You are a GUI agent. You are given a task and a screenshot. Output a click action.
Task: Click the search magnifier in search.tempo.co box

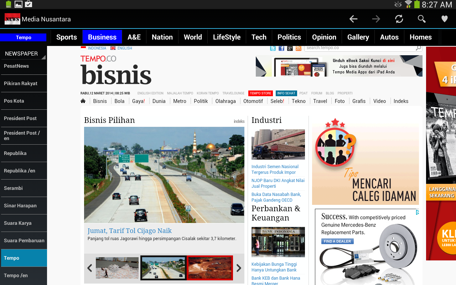pyautogui.click(x=418, y=48)
